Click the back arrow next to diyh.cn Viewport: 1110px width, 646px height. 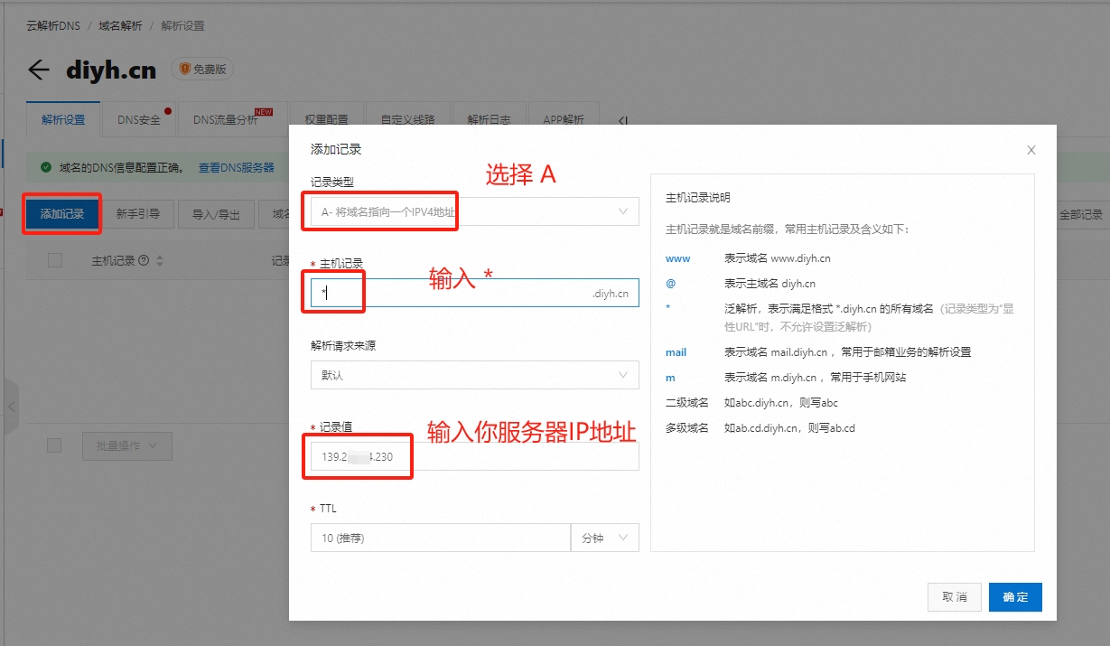(x=38, y=70)
